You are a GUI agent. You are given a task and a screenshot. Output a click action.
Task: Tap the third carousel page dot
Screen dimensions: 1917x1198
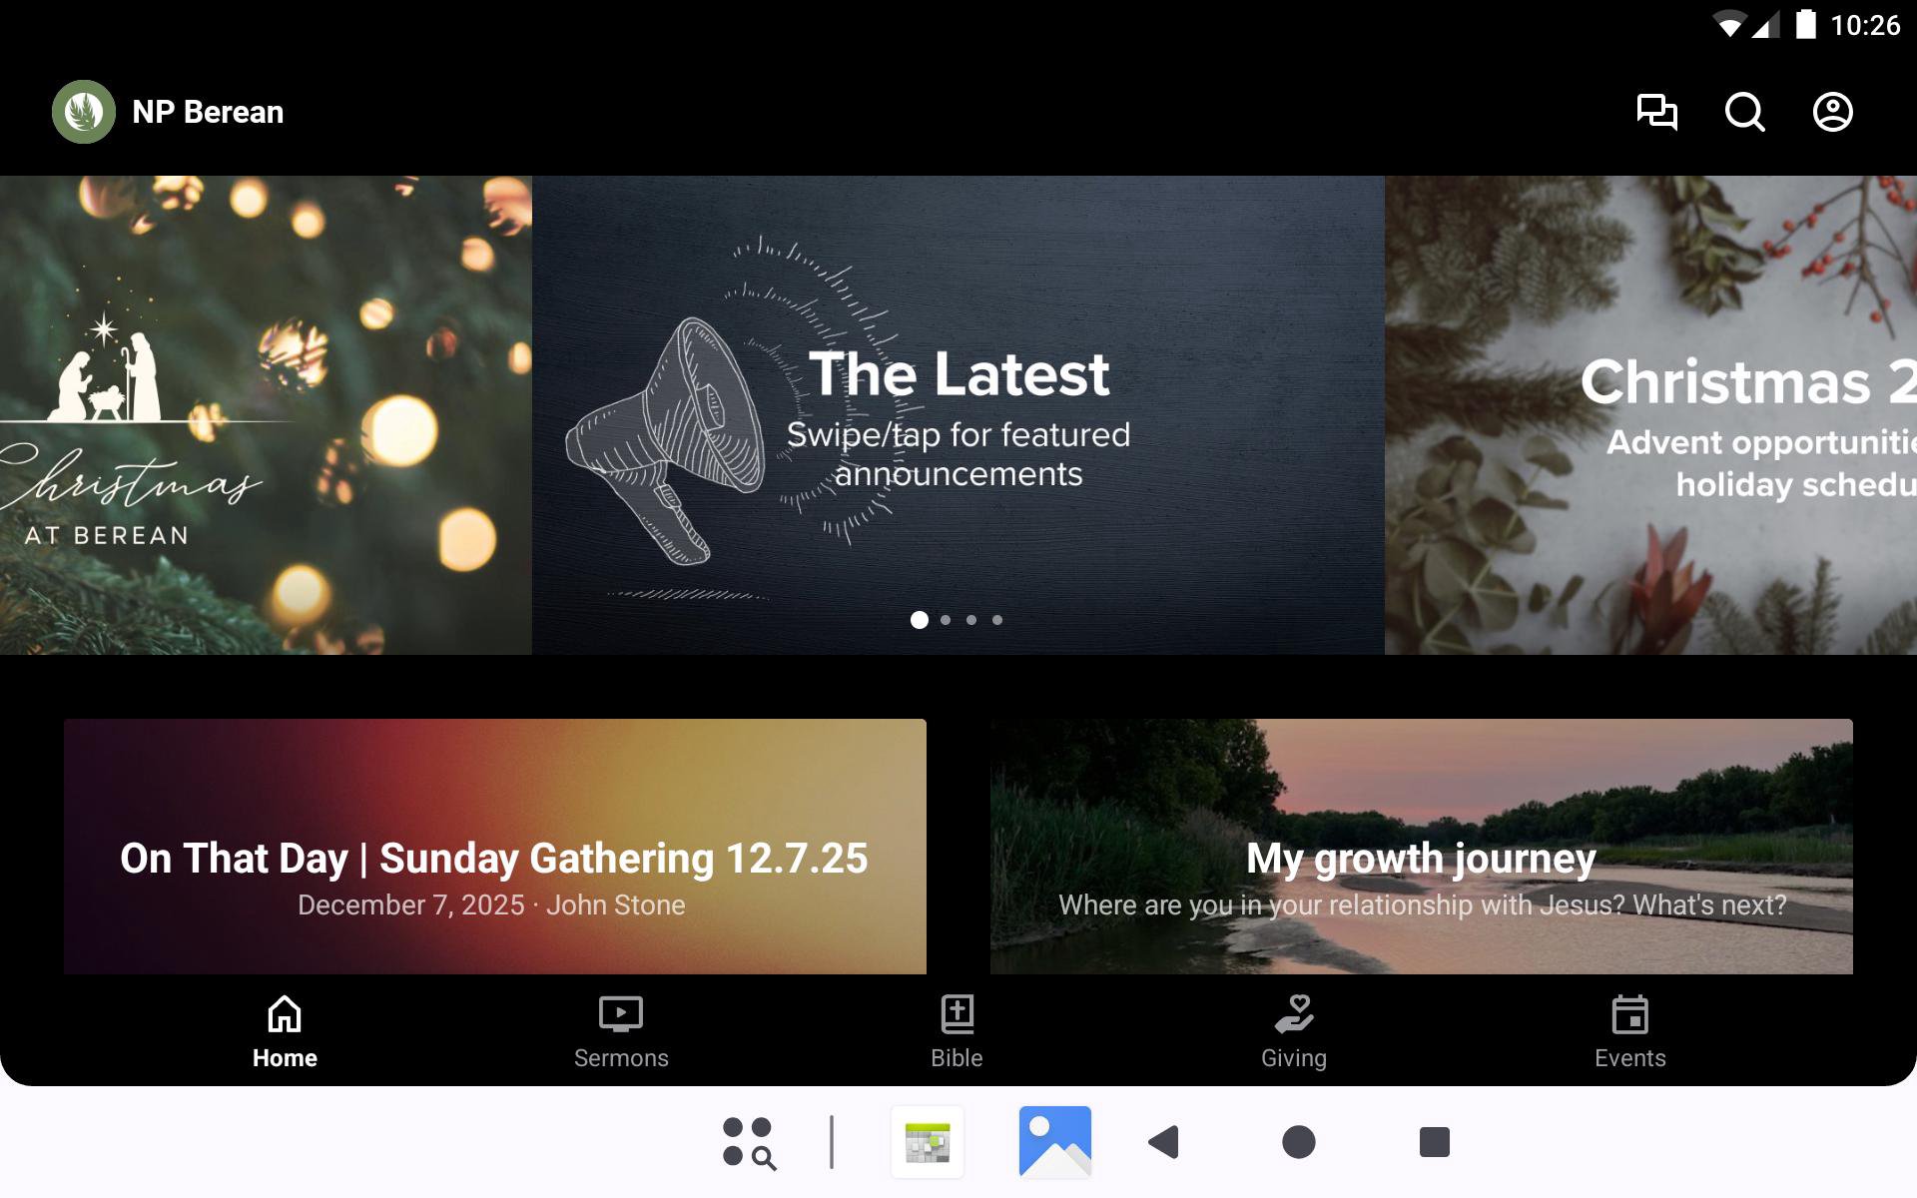(971, 620)
